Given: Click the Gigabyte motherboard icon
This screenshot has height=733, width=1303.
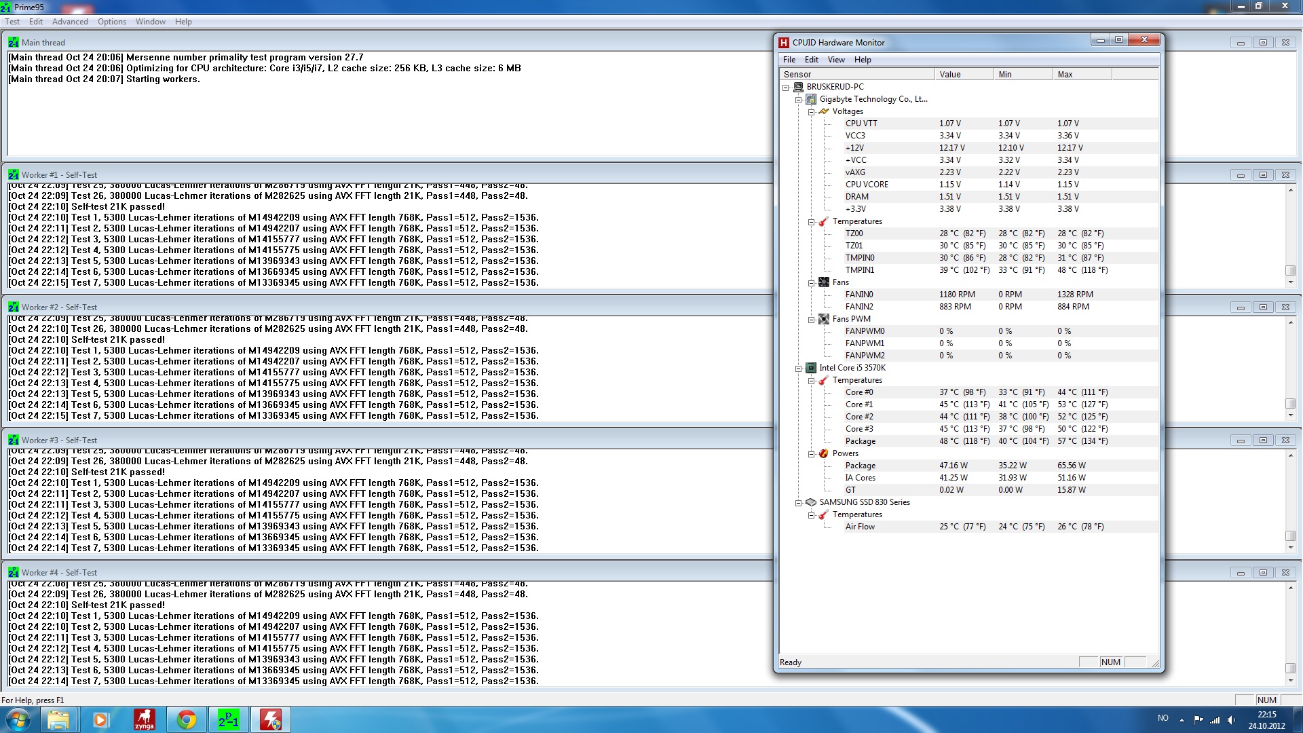Looking at the screenshot, I should coord(811,99).
